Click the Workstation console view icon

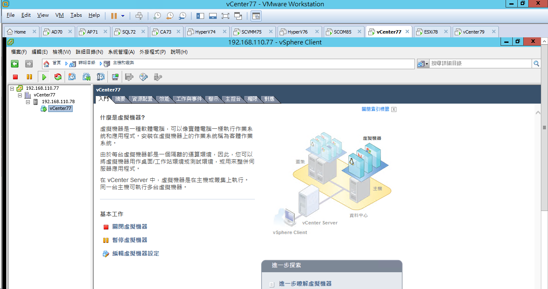tap(256, 16)
